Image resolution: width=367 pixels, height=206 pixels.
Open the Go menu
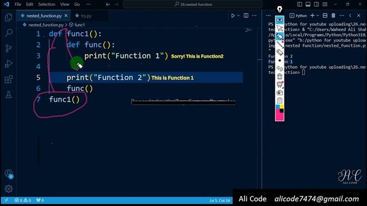click(x=77, y=4)
